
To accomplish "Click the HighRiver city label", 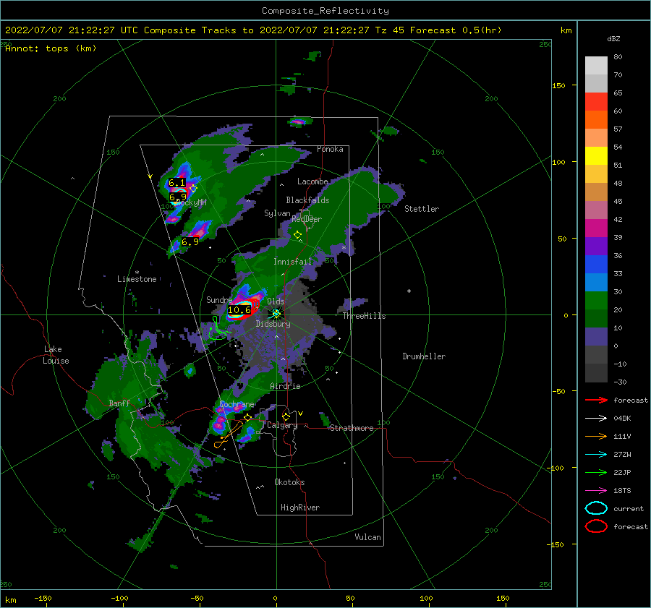I will tap(300, 508).
